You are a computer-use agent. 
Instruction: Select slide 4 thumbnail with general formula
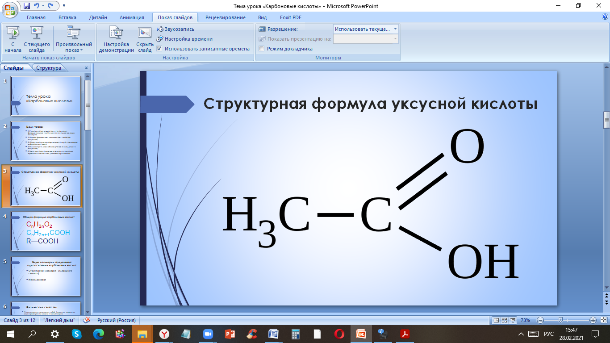(x=46, y=231)
